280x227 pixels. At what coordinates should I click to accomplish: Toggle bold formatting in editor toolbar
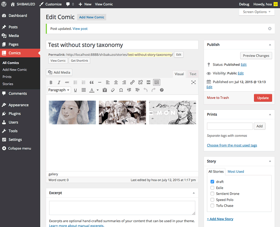(x=51, y=82)
